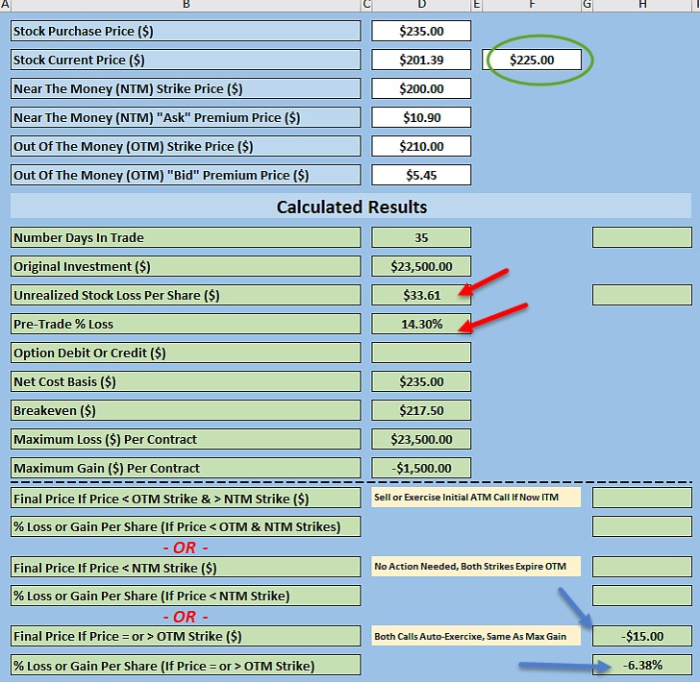Click the Calculated Results header banner

click(x=351, y=207)
